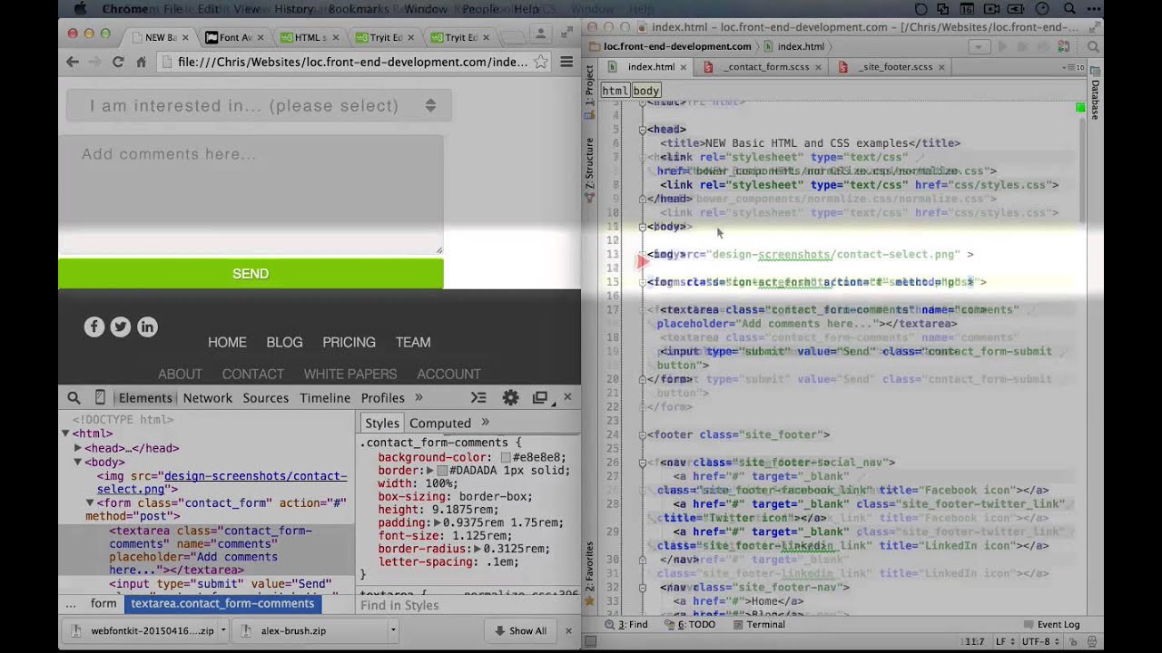This screenshot has height=653, width=1162.
Task: Bookmark page with star icon
Action: [x=540, y=62]
